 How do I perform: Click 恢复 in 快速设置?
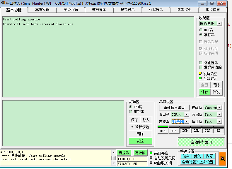(x=209, y=156)
